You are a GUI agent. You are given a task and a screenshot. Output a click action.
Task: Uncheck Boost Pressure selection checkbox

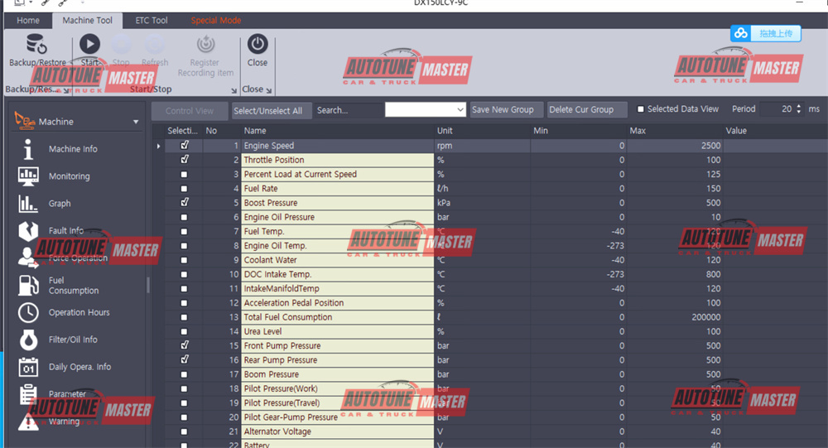[185, 202]
